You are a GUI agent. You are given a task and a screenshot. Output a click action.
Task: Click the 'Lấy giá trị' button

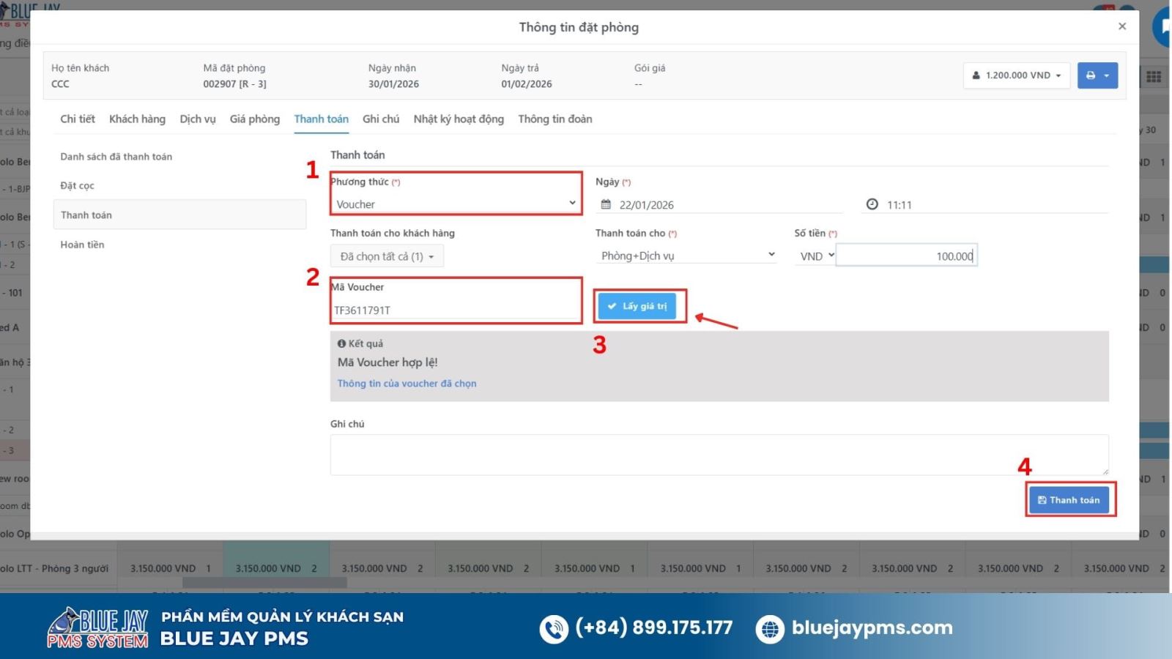coord(637,306)
